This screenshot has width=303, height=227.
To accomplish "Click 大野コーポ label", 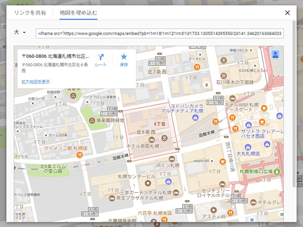I will point(36,99).
